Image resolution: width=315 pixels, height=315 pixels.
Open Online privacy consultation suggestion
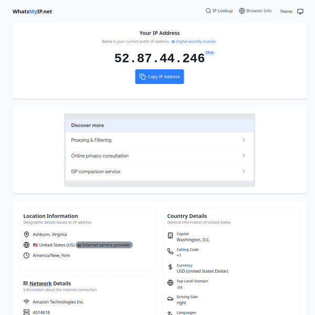tap(160, 156)
